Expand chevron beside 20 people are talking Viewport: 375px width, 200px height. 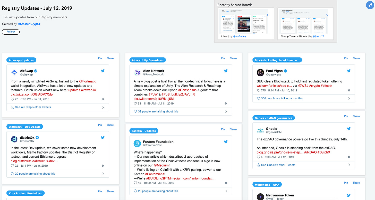(103, 174)
